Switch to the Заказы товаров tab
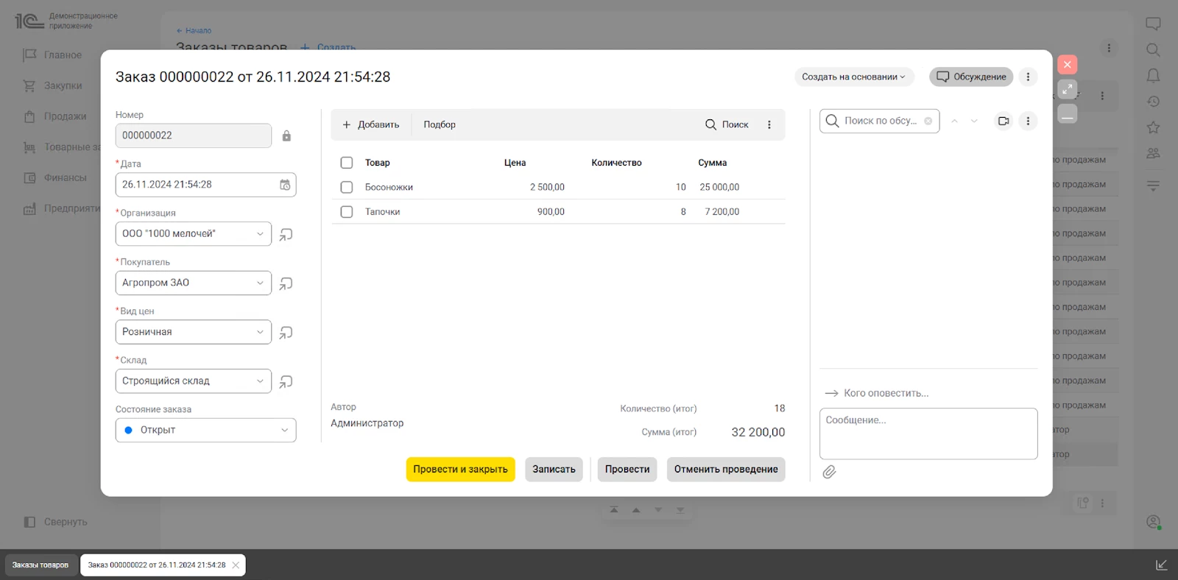1178x580 pixels. (40, 565)
